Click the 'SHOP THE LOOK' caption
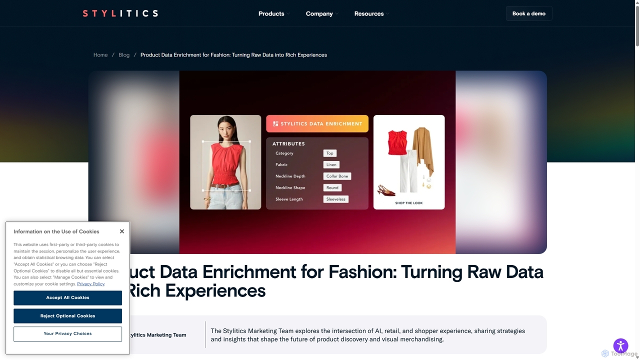Image resolution: width=640 pixels, height=360 pixels. (x=409, y=203)
